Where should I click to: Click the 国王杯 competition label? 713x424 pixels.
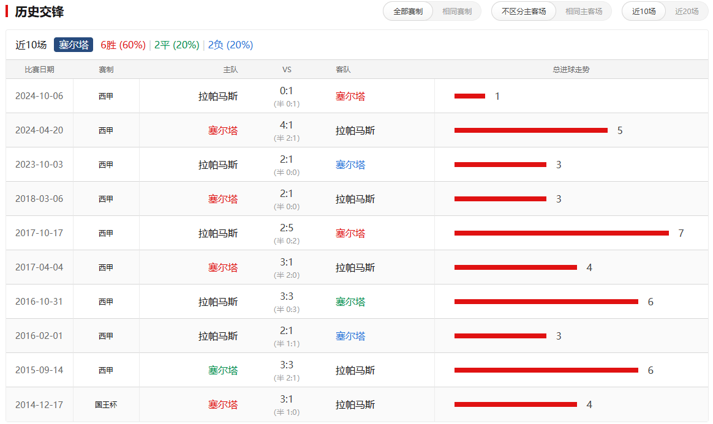coord(106,404)
